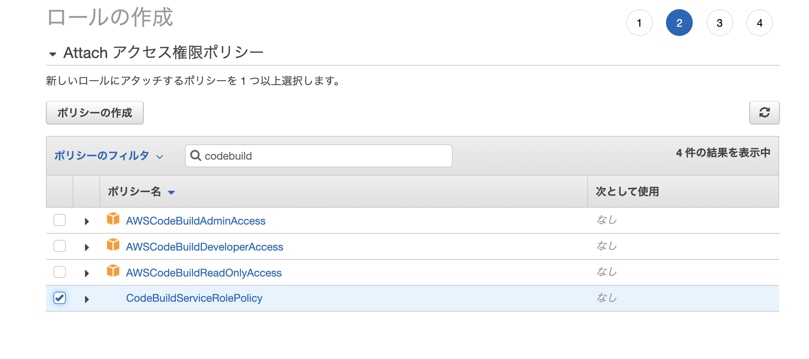809x359 pixels.
Task: Click the AWS icon beside AWSCodeBuildReadOnlyAccess
Action: click(114, 272)
